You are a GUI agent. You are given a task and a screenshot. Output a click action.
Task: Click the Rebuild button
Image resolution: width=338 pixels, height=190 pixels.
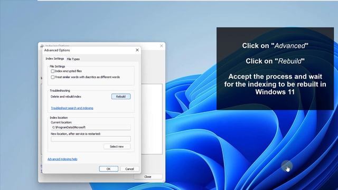[121, 97]
